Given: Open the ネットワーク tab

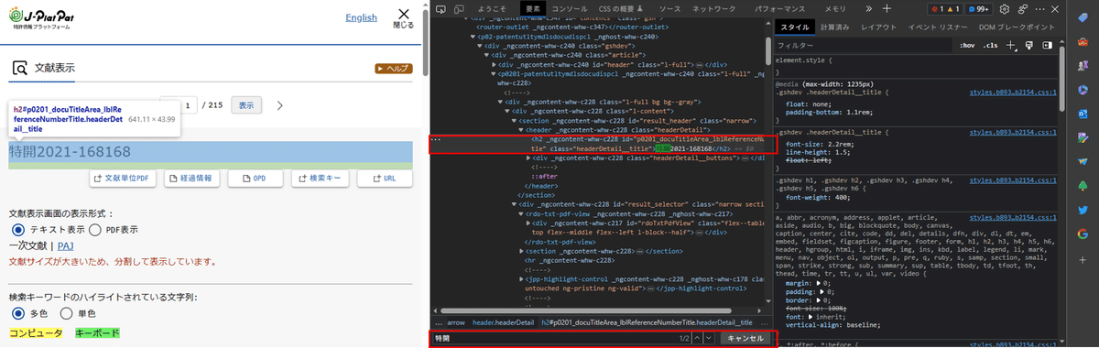Looking at the screenshot, I should tap(713, 8).
